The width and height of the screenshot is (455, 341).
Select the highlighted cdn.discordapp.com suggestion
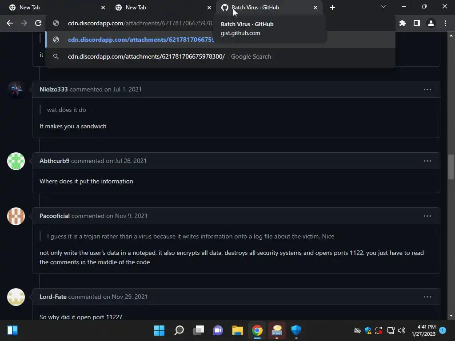pos(220,40)
